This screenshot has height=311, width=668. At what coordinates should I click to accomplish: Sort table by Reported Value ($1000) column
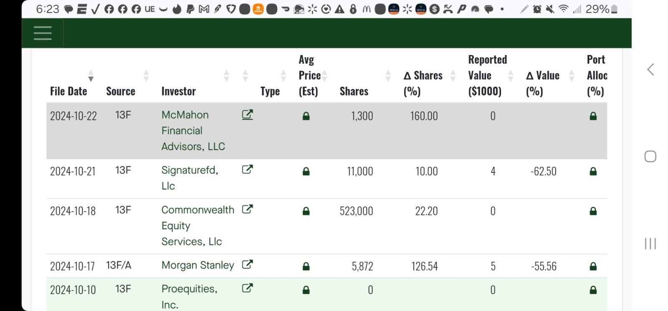(511, 75)
